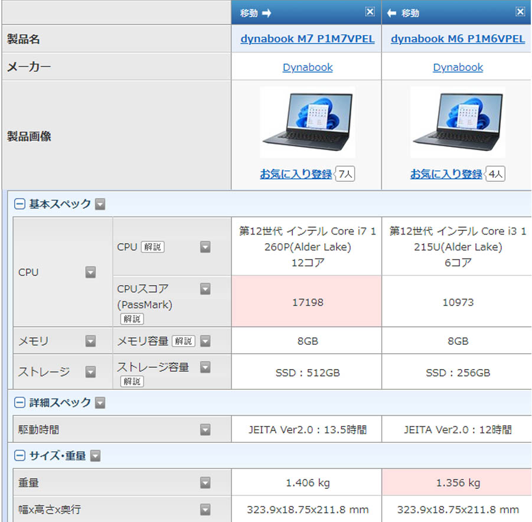The height and width of the screenshot is (522, 532).
Task: Collapse the 基本スペック section
Action: pyautogui.click(x=19, y=204)
